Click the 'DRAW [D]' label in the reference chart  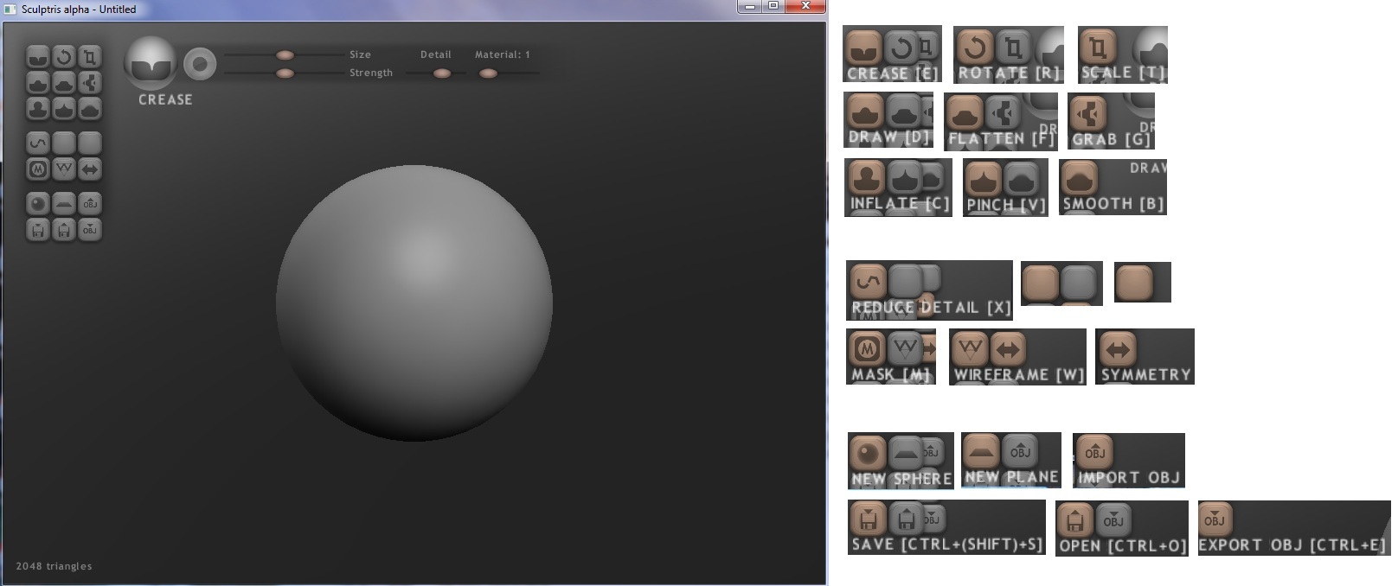(x=889, y=137)
